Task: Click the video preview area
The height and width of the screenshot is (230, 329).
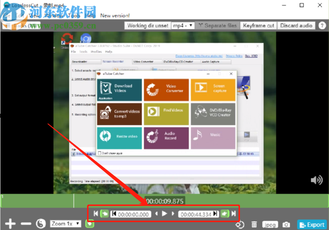Action: [x=165, y=113]
